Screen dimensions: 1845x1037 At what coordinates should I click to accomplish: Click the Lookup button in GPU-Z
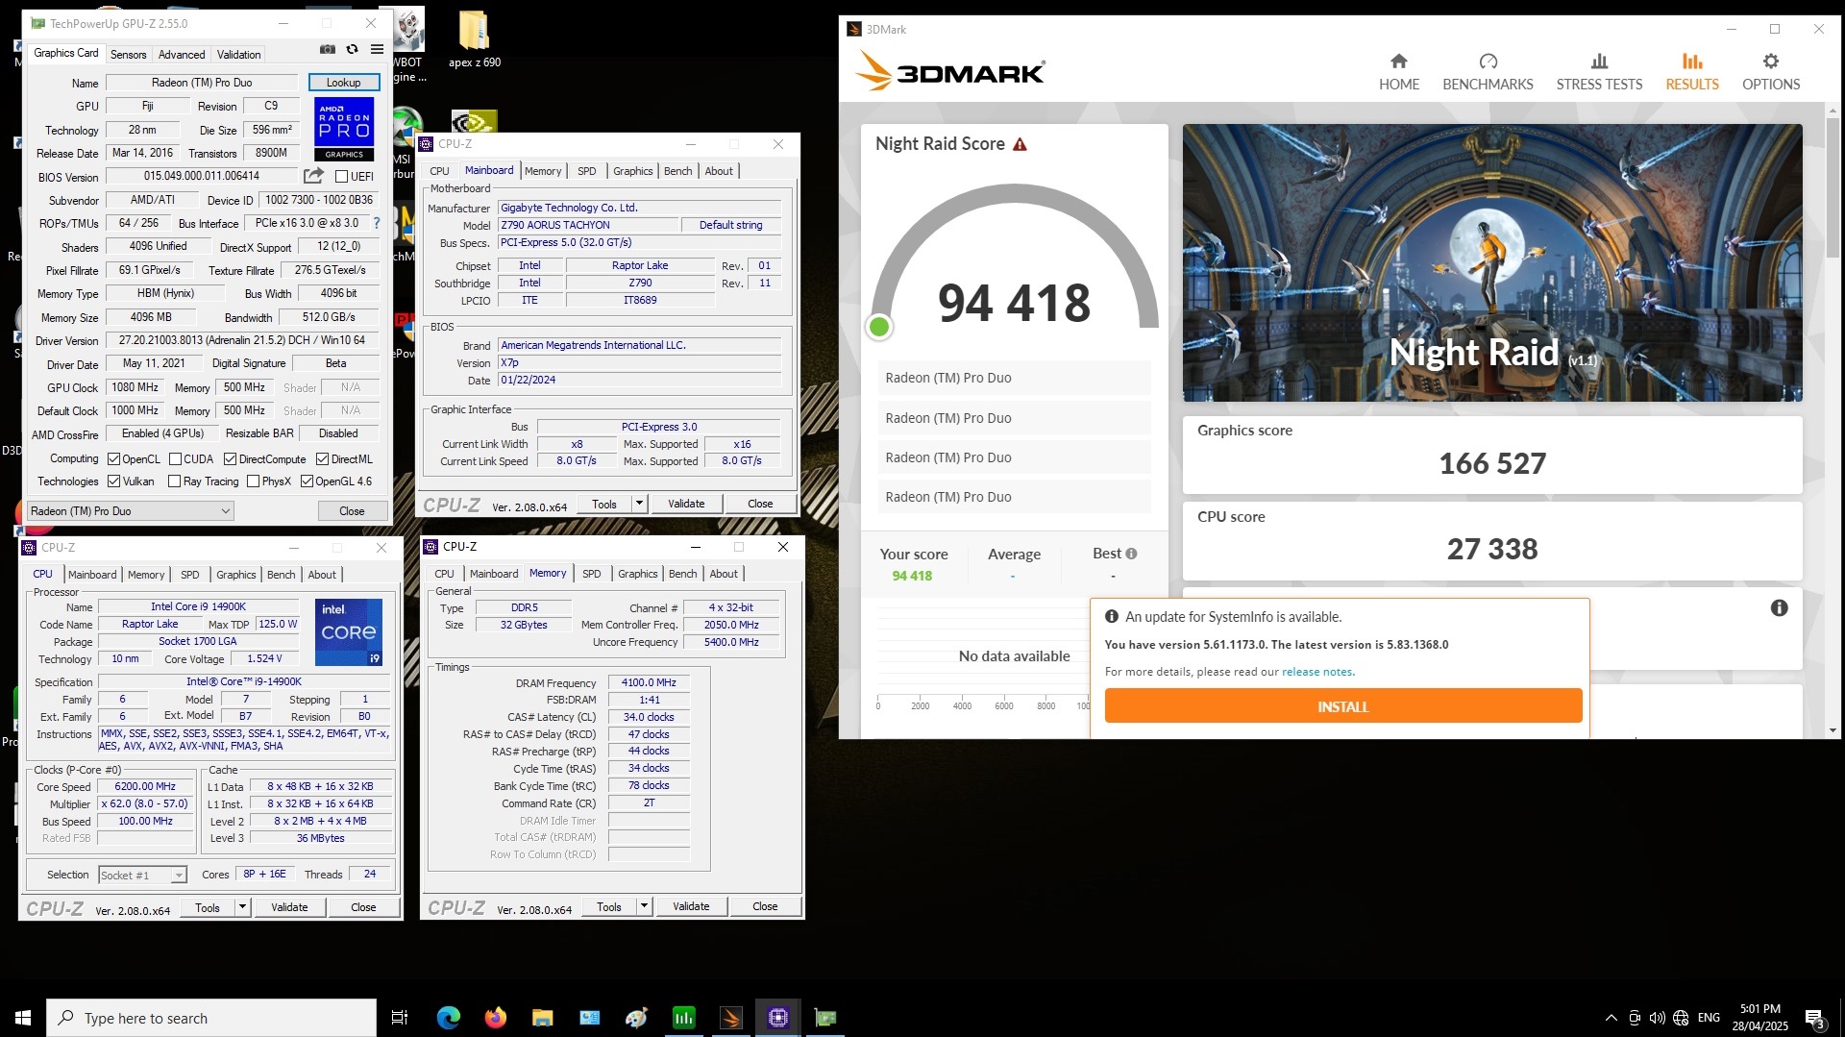coord(344,83)
